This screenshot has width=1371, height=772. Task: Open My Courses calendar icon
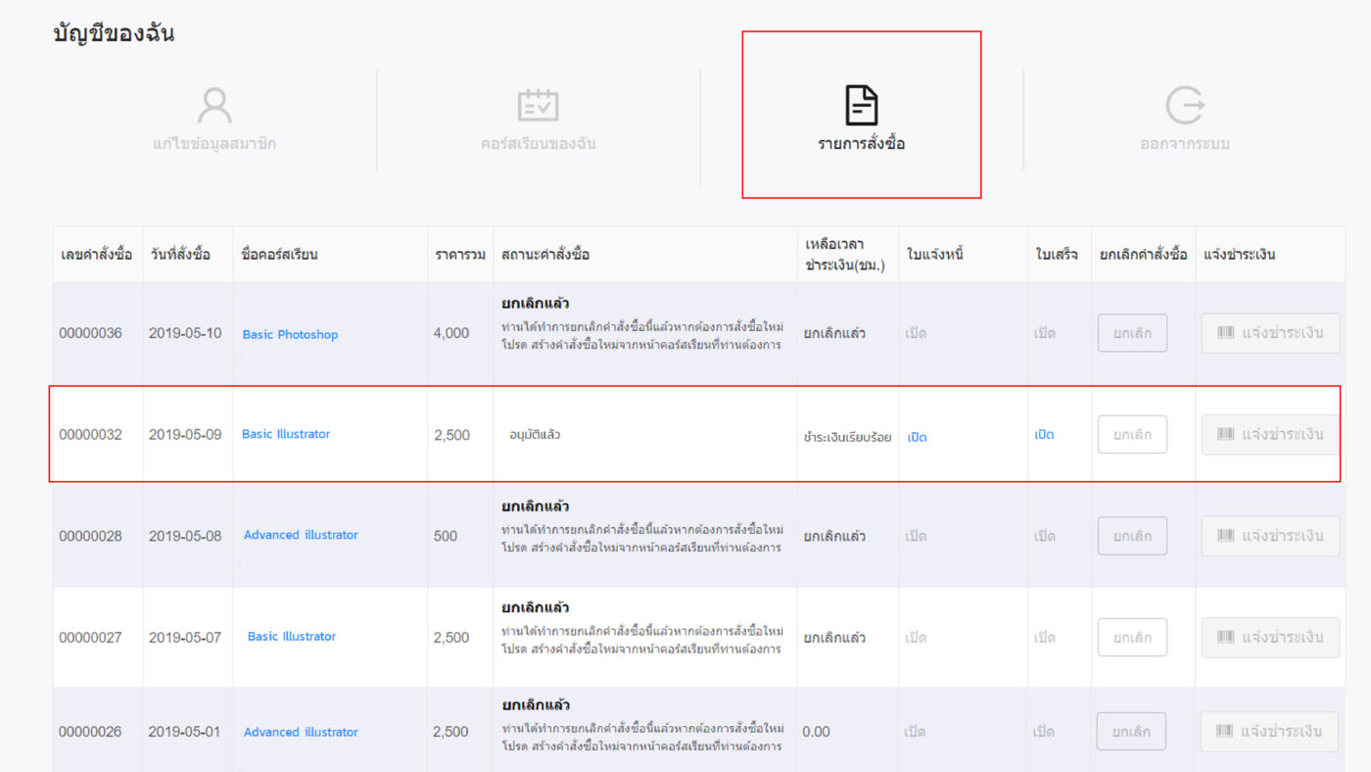[538, 105]
